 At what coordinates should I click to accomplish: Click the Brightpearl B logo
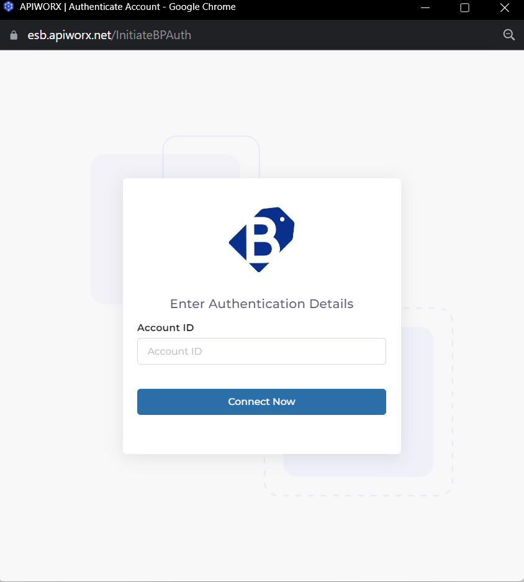coord(261,239)
